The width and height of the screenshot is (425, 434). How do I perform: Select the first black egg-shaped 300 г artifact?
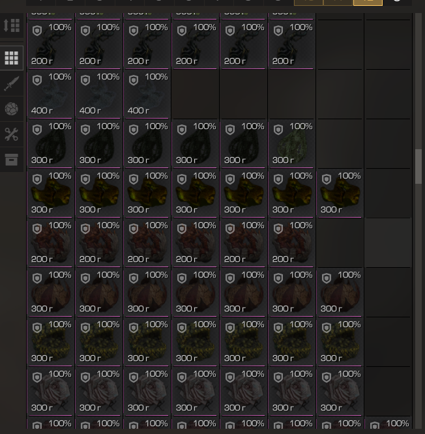pyautogui.click(x=50, y=144)
